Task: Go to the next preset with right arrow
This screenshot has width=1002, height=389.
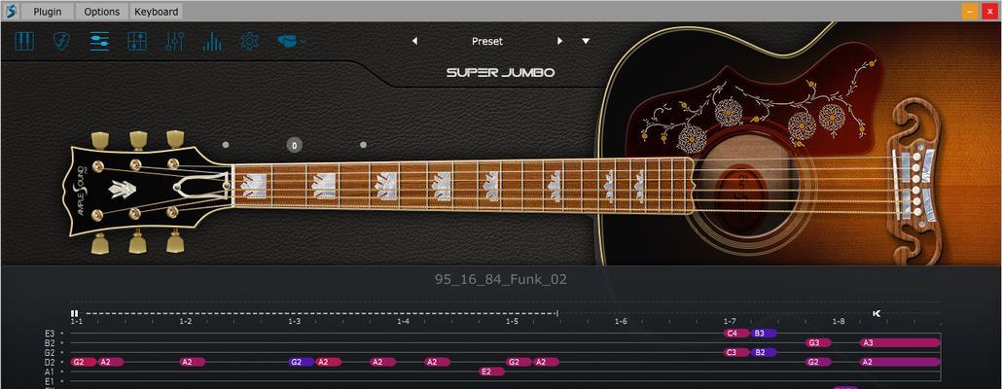Action: tap(559, 41)
